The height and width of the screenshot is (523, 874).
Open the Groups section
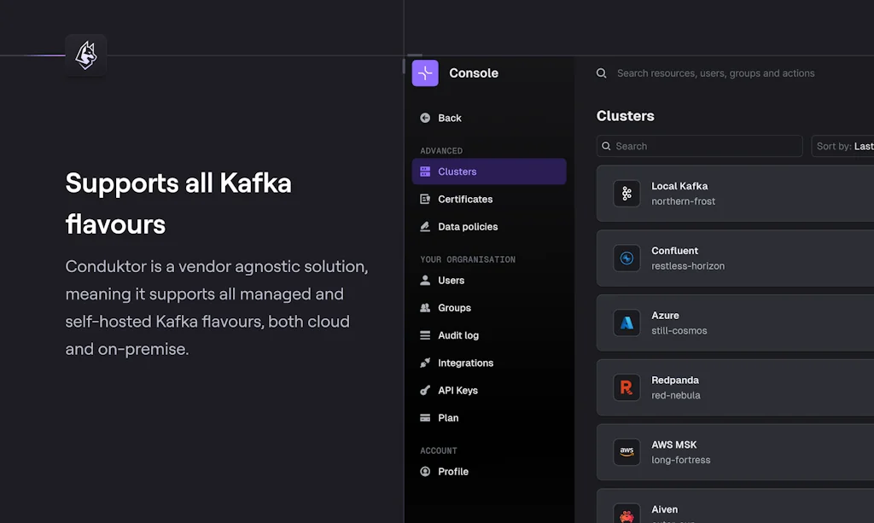[x=454, y=308]
